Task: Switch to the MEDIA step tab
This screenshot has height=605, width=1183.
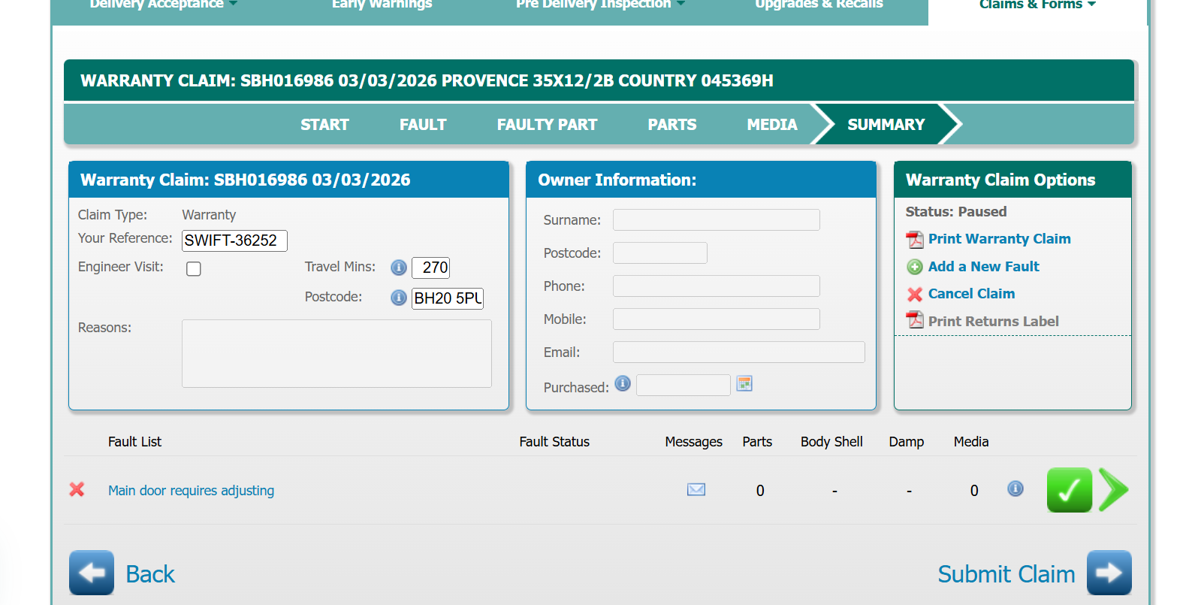Action: (771, 125)
